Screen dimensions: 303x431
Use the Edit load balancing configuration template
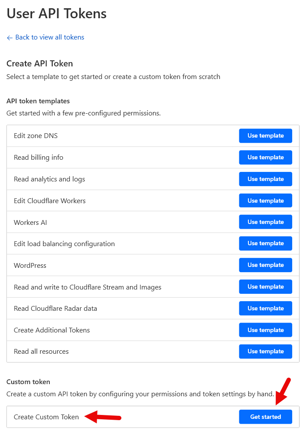(x=265, y=243)
